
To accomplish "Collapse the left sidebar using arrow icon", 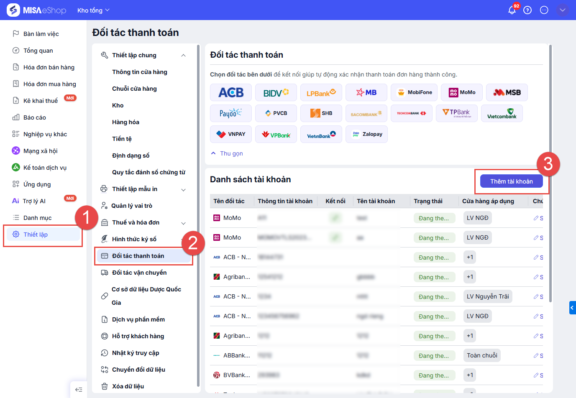I will 79,390.
